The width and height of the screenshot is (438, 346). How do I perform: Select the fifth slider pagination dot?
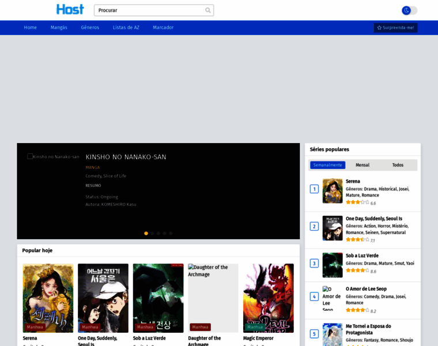171,234
